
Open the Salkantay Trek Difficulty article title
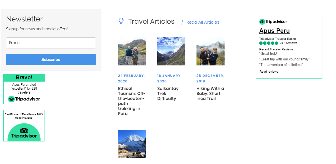(168, 94)
